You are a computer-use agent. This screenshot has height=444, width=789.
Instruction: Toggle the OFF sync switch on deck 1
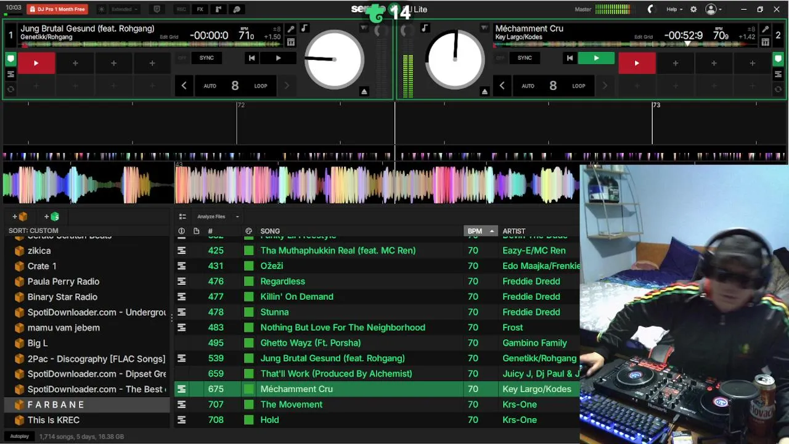182,58
